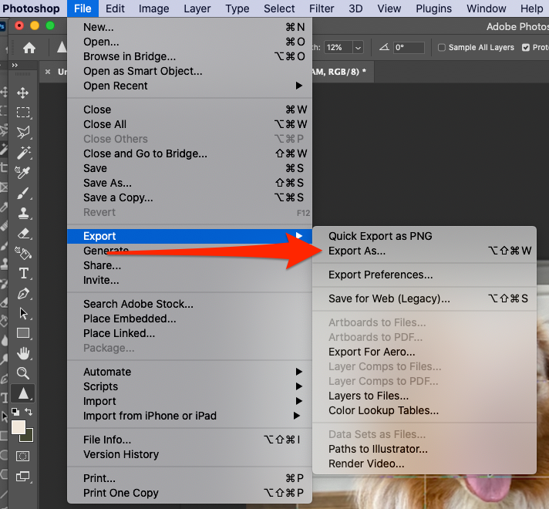Image resolution: width=549 pixels, height=509 pixels.
Task: Select the Brush tool
Action: point(23,193)
